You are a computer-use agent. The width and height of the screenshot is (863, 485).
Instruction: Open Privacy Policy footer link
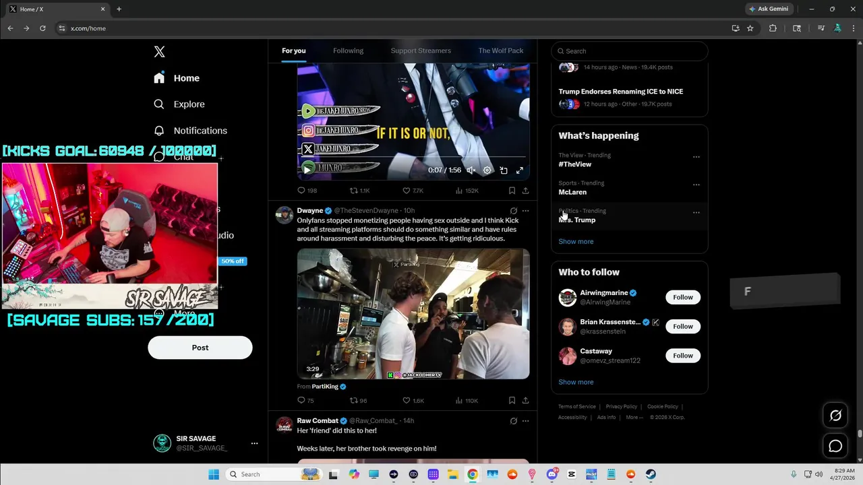pos(621,407)
